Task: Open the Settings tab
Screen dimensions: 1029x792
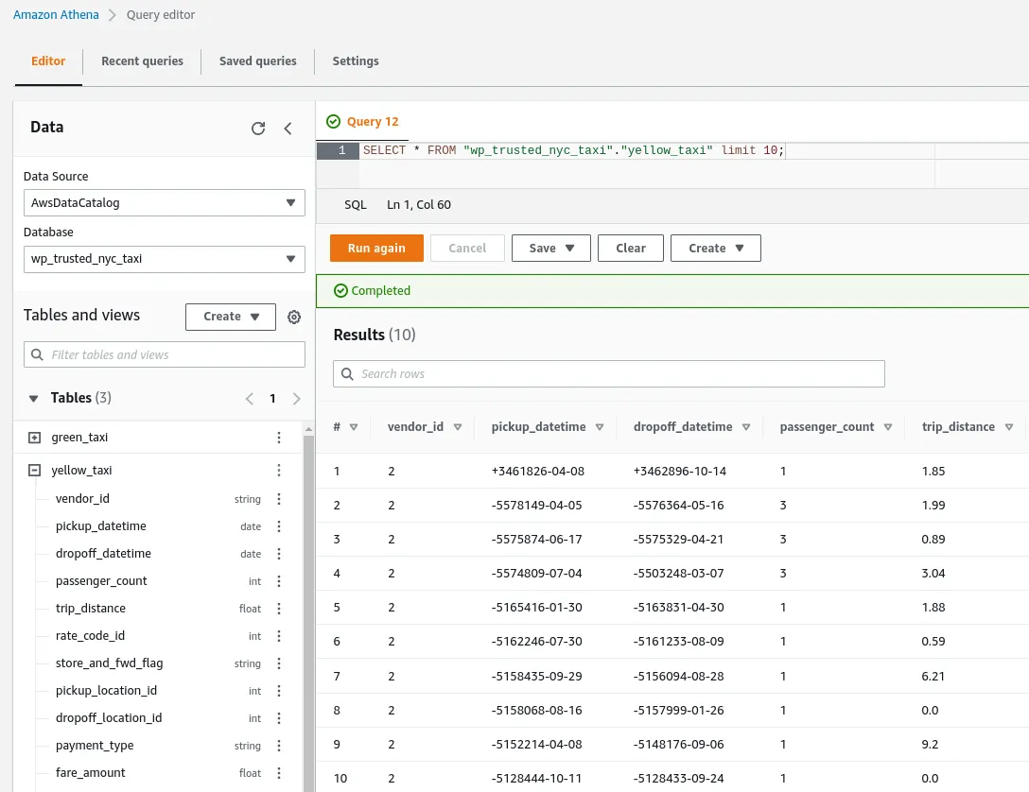Action: (356, 61)
